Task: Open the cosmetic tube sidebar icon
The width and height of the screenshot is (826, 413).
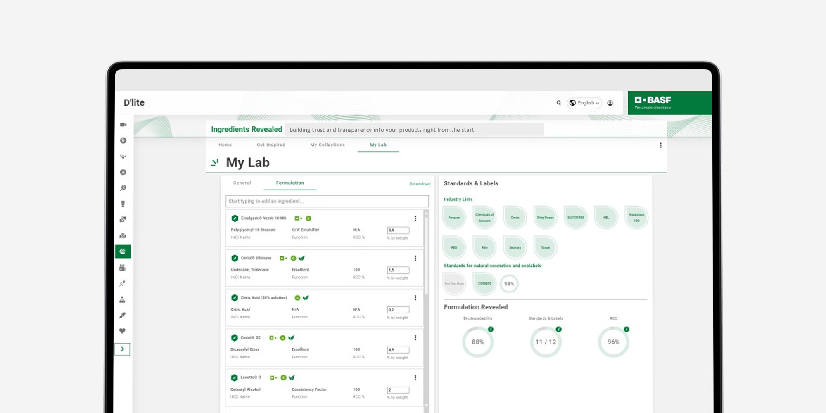Action: 123,204
